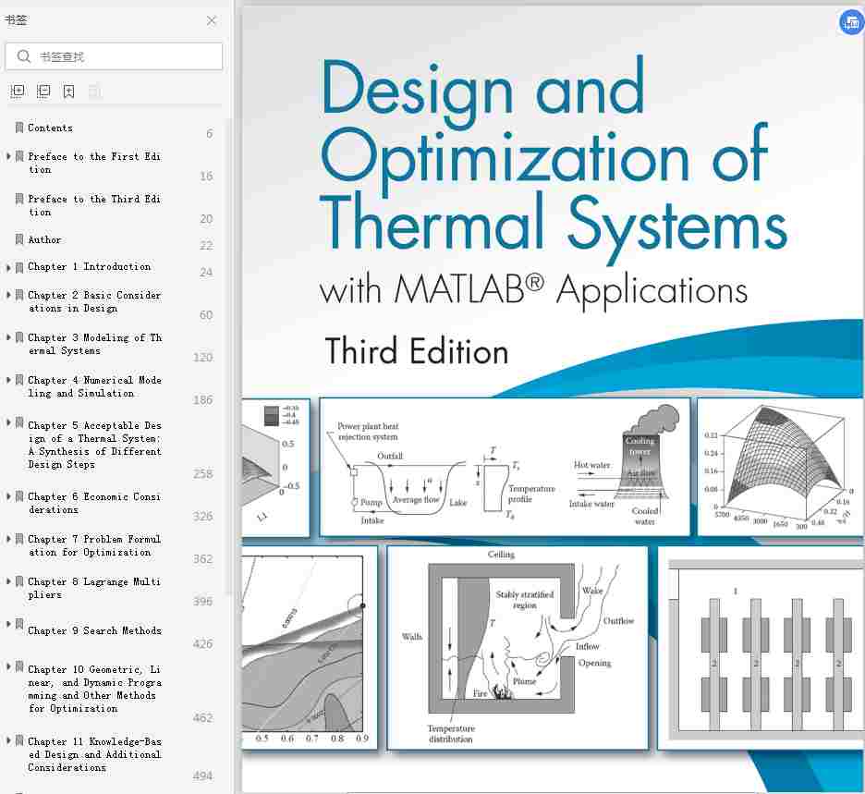Screen dimensions: 865x794
Task: Expand Chapter 8 Lagrange Multipliers
Action: pyautogui.click(x=8, y=581)
